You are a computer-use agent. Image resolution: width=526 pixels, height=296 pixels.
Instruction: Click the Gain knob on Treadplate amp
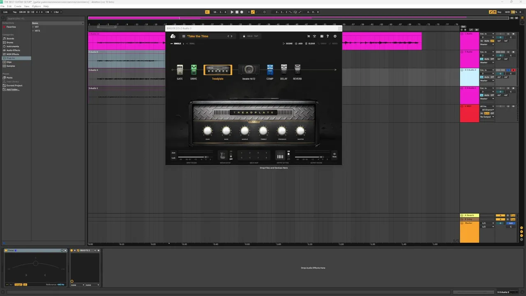coord(208,131)
